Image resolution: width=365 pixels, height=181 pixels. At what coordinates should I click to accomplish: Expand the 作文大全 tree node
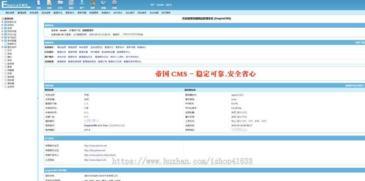[2, 34]
